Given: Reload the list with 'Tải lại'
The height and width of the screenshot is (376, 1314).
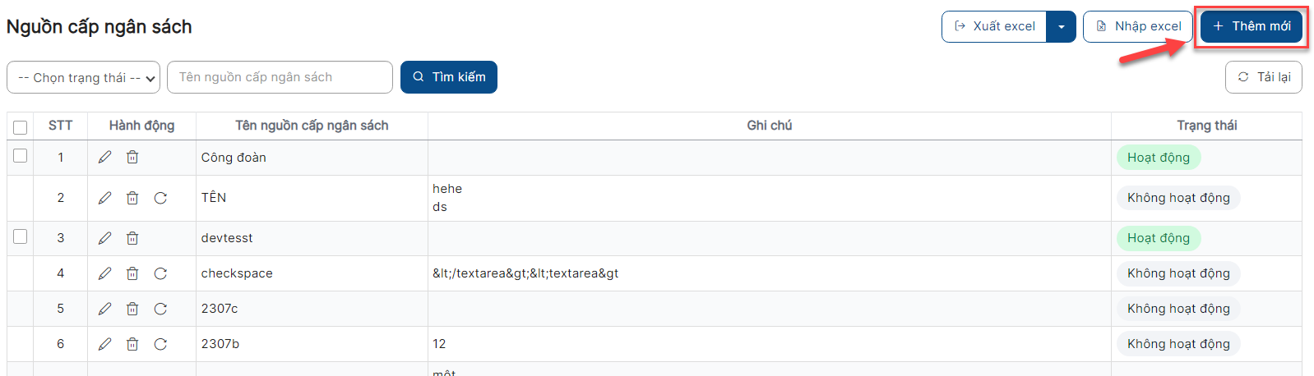Looking at the screenshot, I should 1264,77.
